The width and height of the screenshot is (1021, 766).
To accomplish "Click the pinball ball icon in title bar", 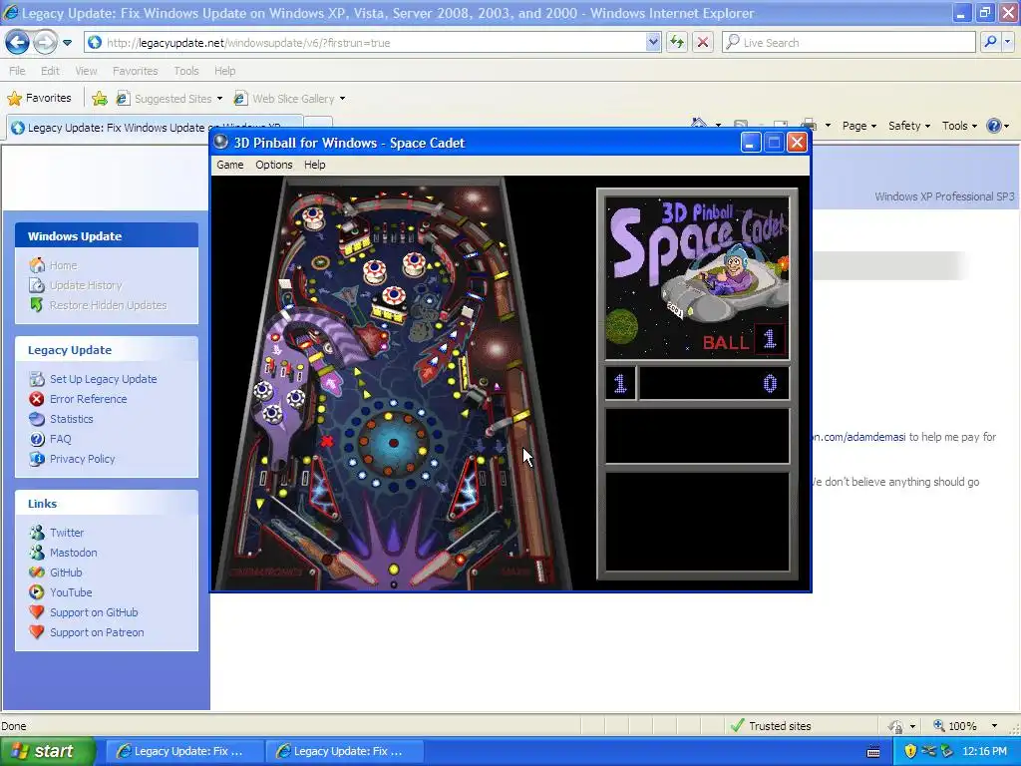I will point(221,142).
